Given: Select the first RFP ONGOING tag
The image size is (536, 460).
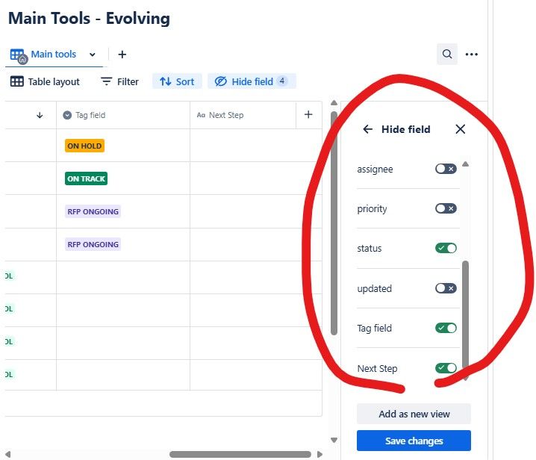Looking at the screenshot, I should [x=93, y=211].
